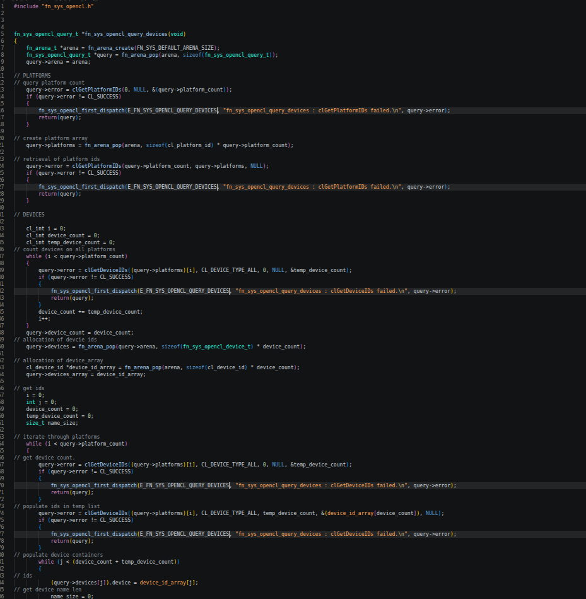Click the // create platform array comment

pyautogui.click(x=50, y=138)
